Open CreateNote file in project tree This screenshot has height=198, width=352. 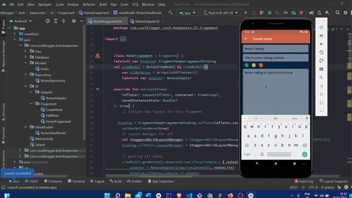coord(54,109)
